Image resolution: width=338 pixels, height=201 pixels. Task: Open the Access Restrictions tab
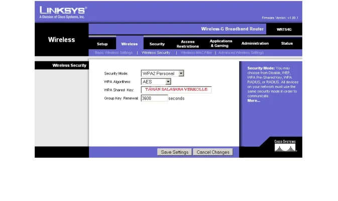(x=187, y=44)
